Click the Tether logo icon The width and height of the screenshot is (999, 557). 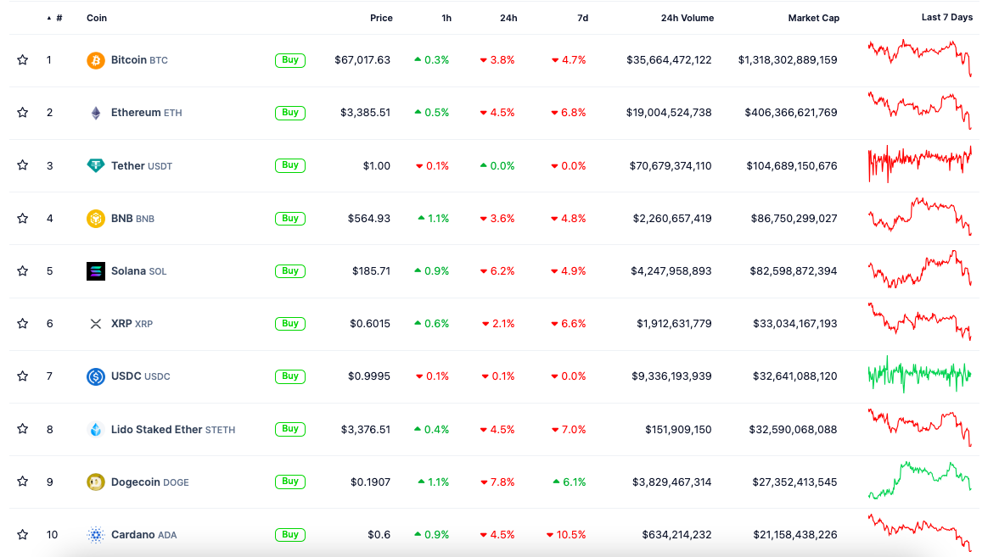point(96,166)
